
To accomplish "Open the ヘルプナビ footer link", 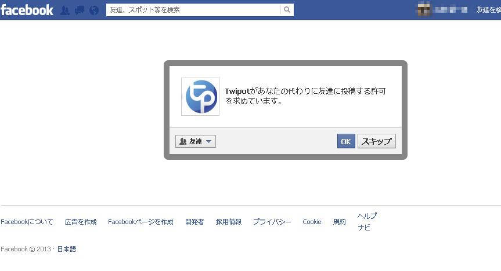I will click(x=367, y=222).
